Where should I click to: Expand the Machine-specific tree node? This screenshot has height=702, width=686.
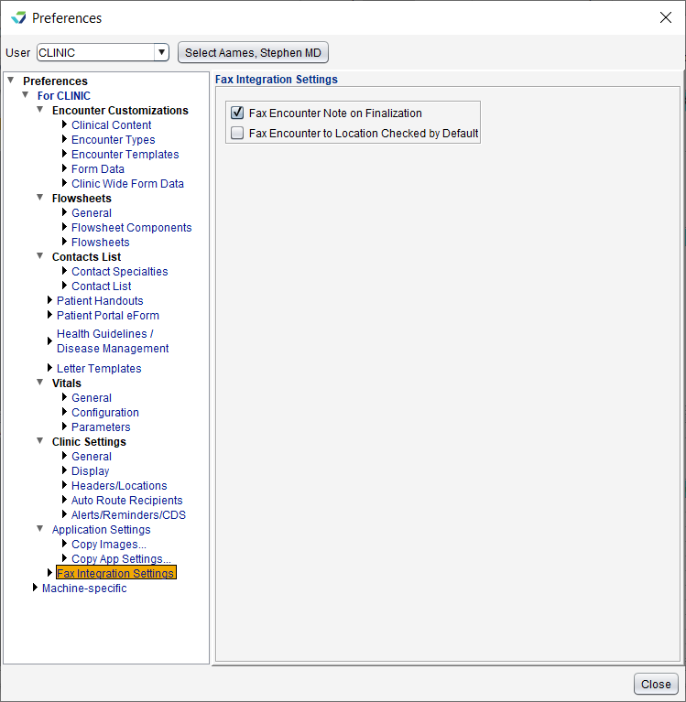tap(35, 589)
